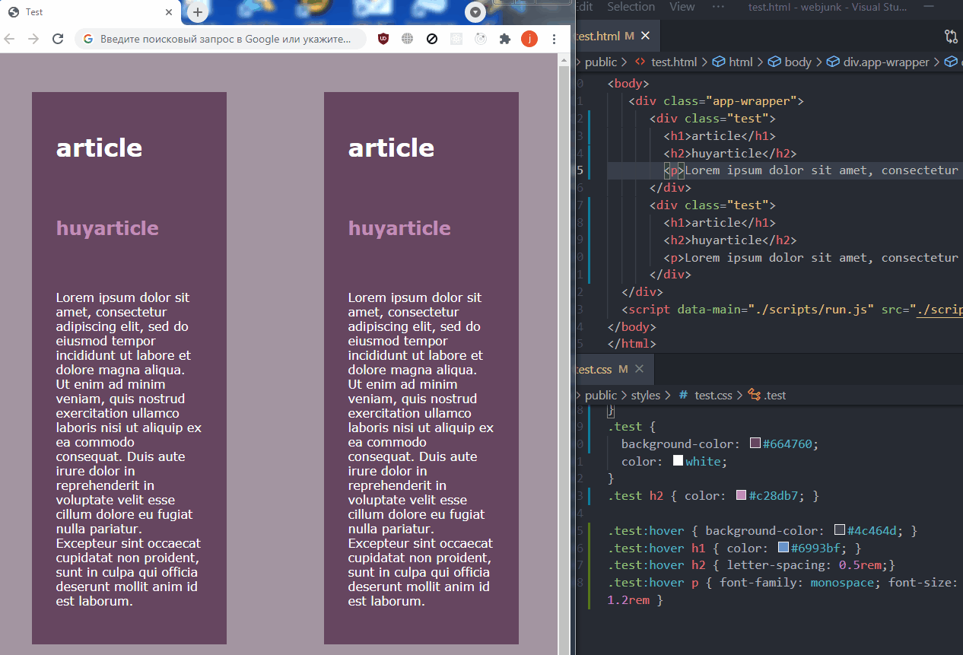The image size is (963, 655).
Task: Open the Chrome profile avatar 'j'
Action: click(529, 39)
